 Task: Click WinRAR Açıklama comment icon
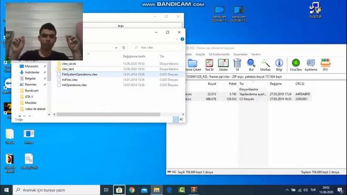pyautogui.click(x=311, y=65)
